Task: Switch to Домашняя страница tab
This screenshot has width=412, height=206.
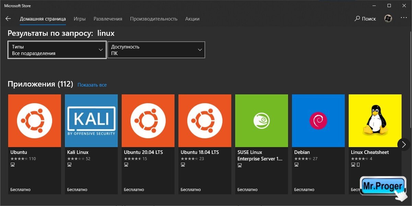Action: point(43,19)
